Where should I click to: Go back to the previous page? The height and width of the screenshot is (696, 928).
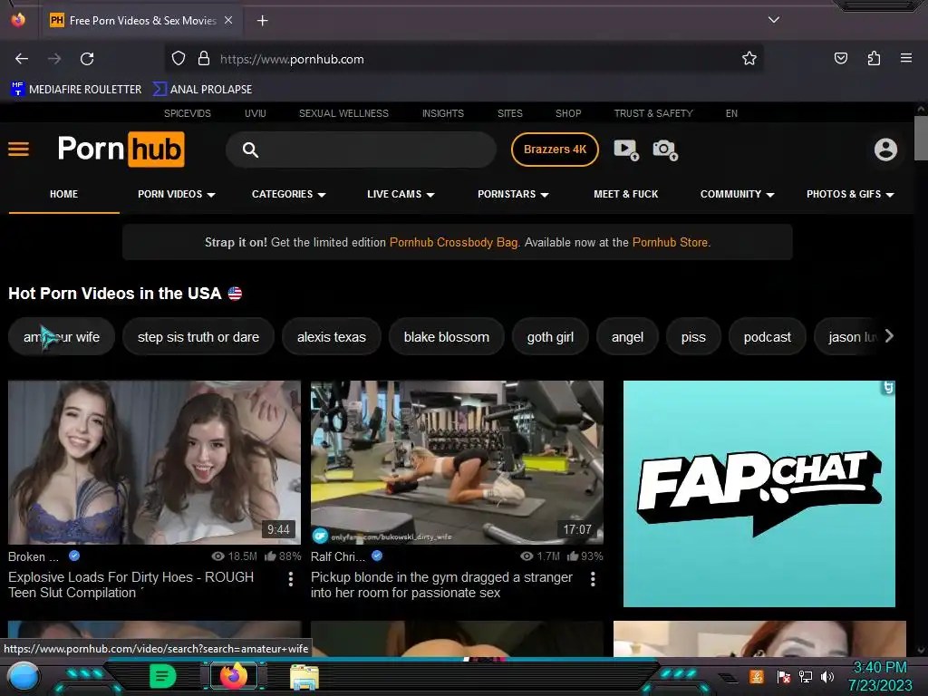[x=22, y=59]
